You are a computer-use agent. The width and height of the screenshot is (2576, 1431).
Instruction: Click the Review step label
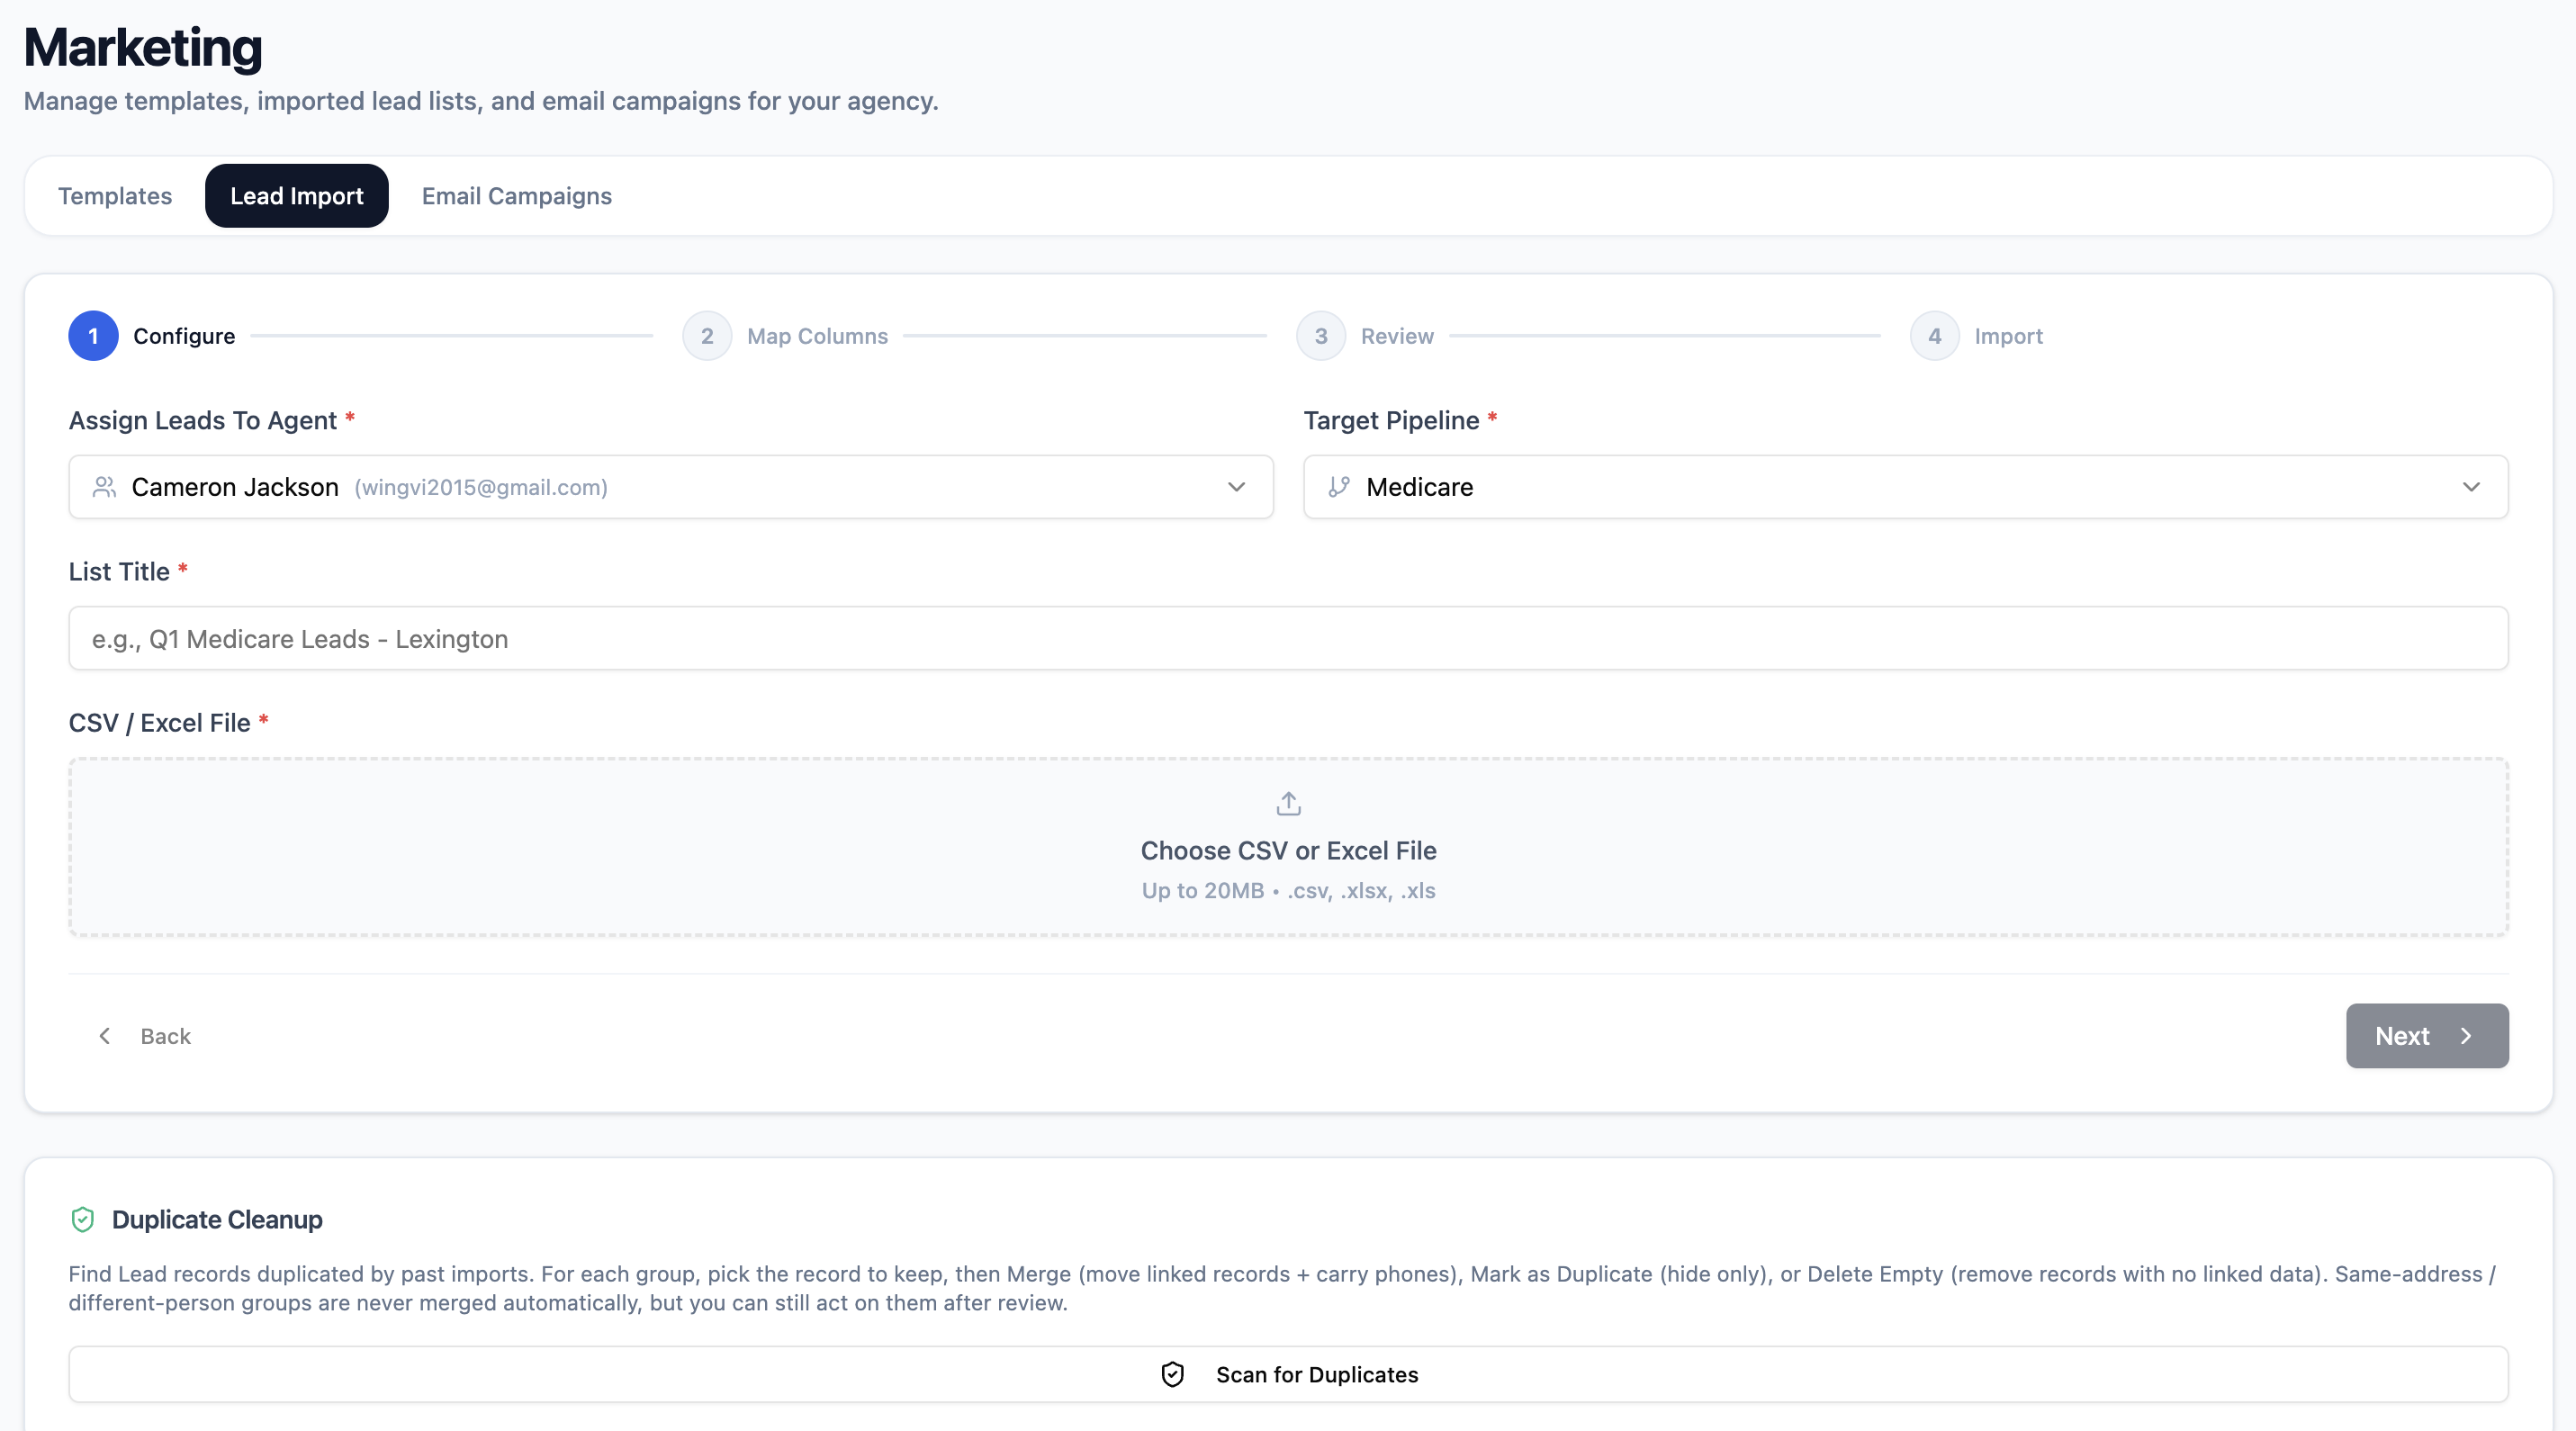pos(1397,336)
